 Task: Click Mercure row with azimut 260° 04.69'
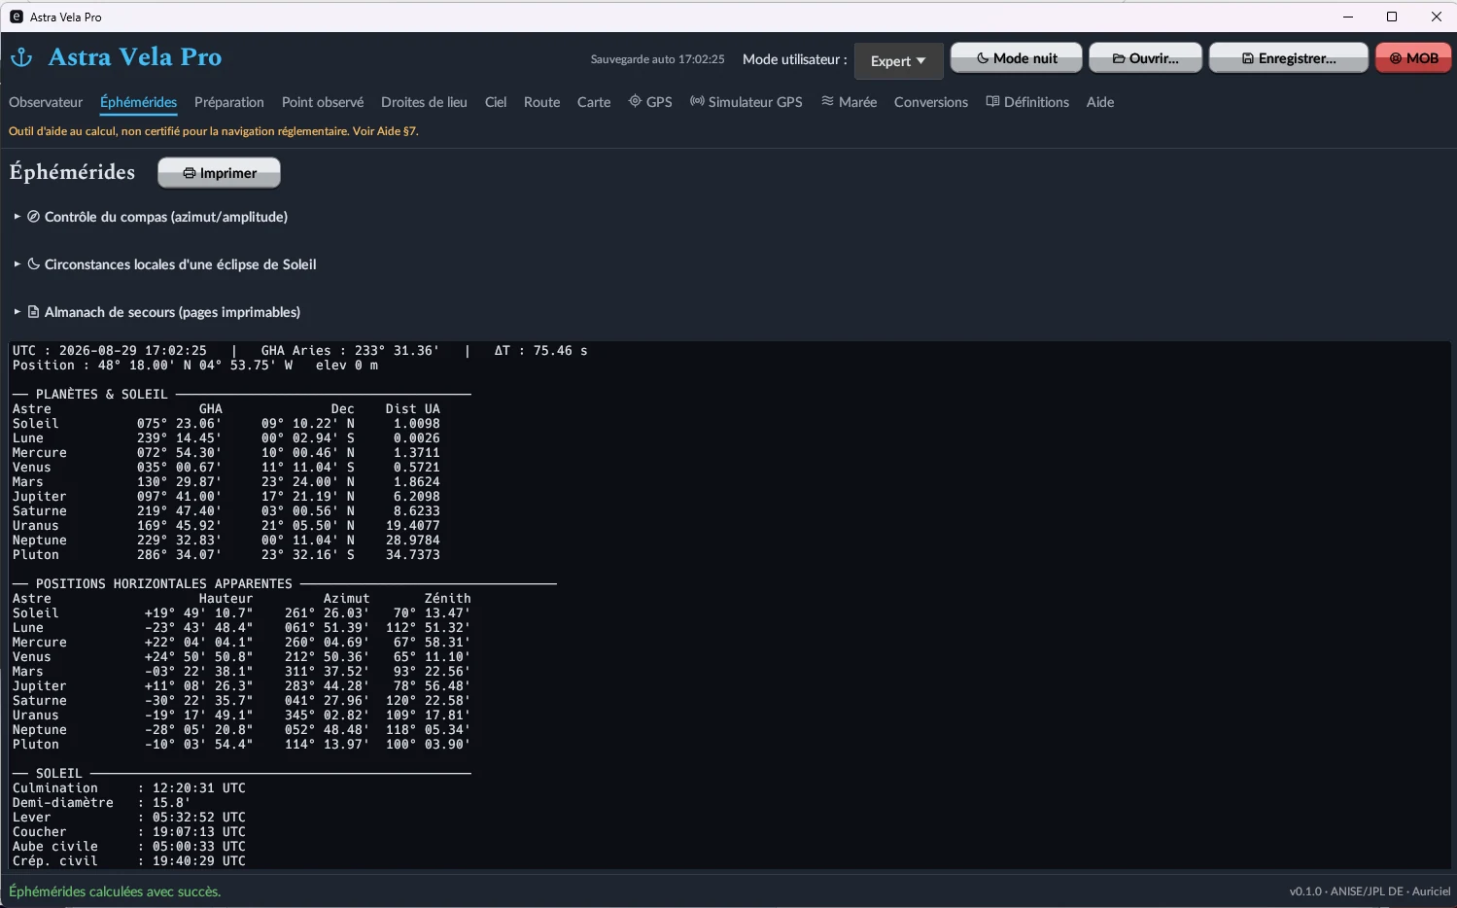tap(242, 643)
